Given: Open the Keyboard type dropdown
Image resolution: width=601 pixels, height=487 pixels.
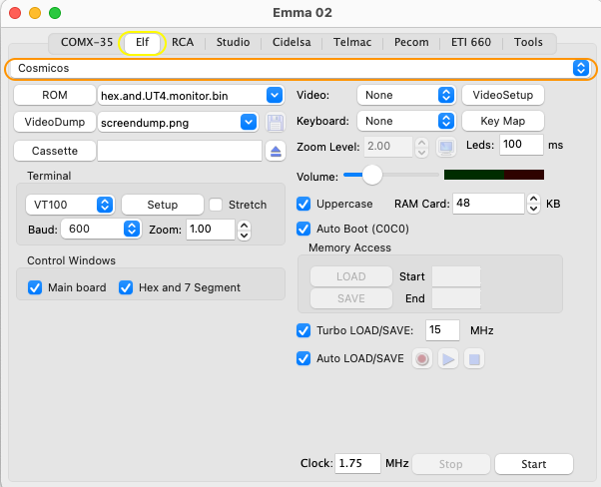Looking at the screenshot, I should point(406,121).
